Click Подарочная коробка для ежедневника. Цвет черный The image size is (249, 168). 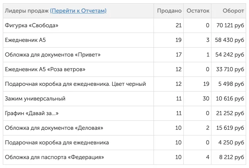click(x=76, y=84)
